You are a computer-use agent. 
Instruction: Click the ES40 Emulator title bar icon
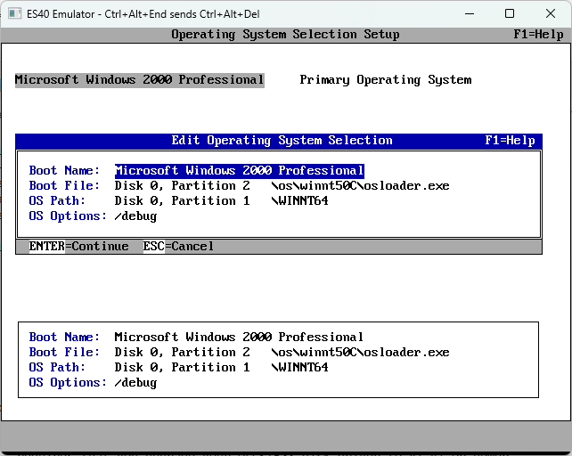coord(14,14)
